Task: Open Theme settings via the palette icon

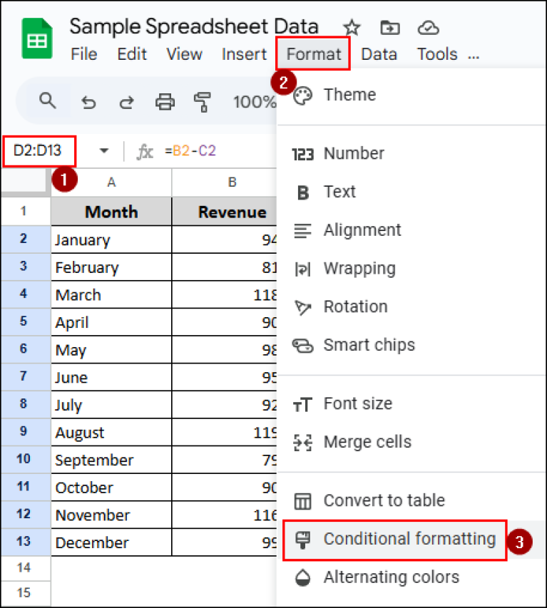Action: (303, 94)
